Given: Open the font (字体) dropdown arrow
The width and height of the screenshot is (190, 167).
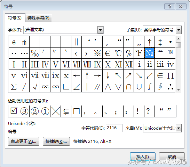Looking at the screenshot, I should click(x=100, y=30).
